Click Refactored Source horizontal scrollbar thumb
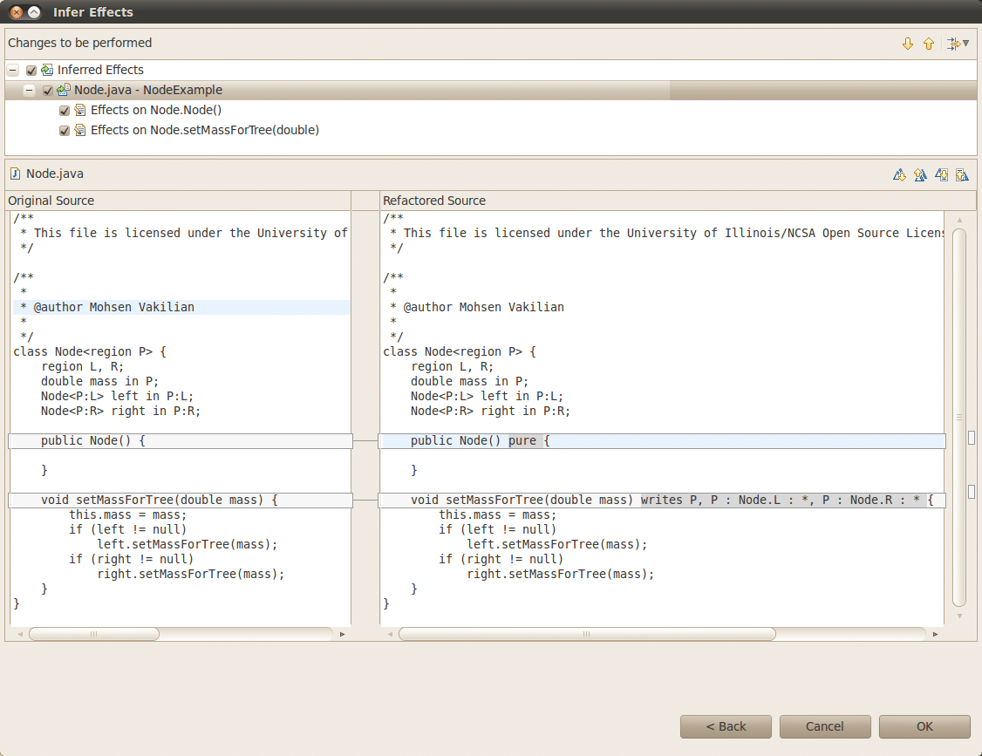The image size is (982, 756). pos(587,634)
